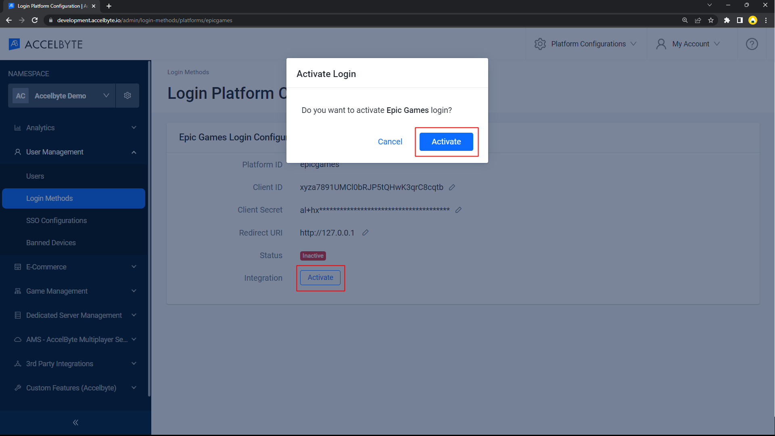This screenshot has height=436, width=775.
Task: Expand the Game Management section
Action: point(75,291)
